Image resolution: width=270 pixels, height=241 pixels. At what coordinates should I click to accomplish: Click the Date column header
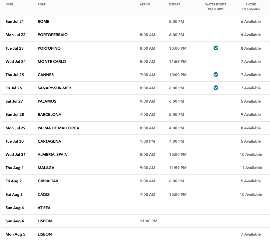pos(9,5)
